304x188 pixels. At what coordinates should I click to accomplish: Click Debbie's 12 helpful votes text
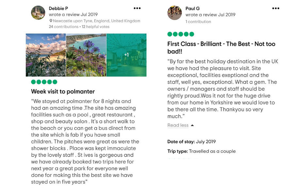96,27
